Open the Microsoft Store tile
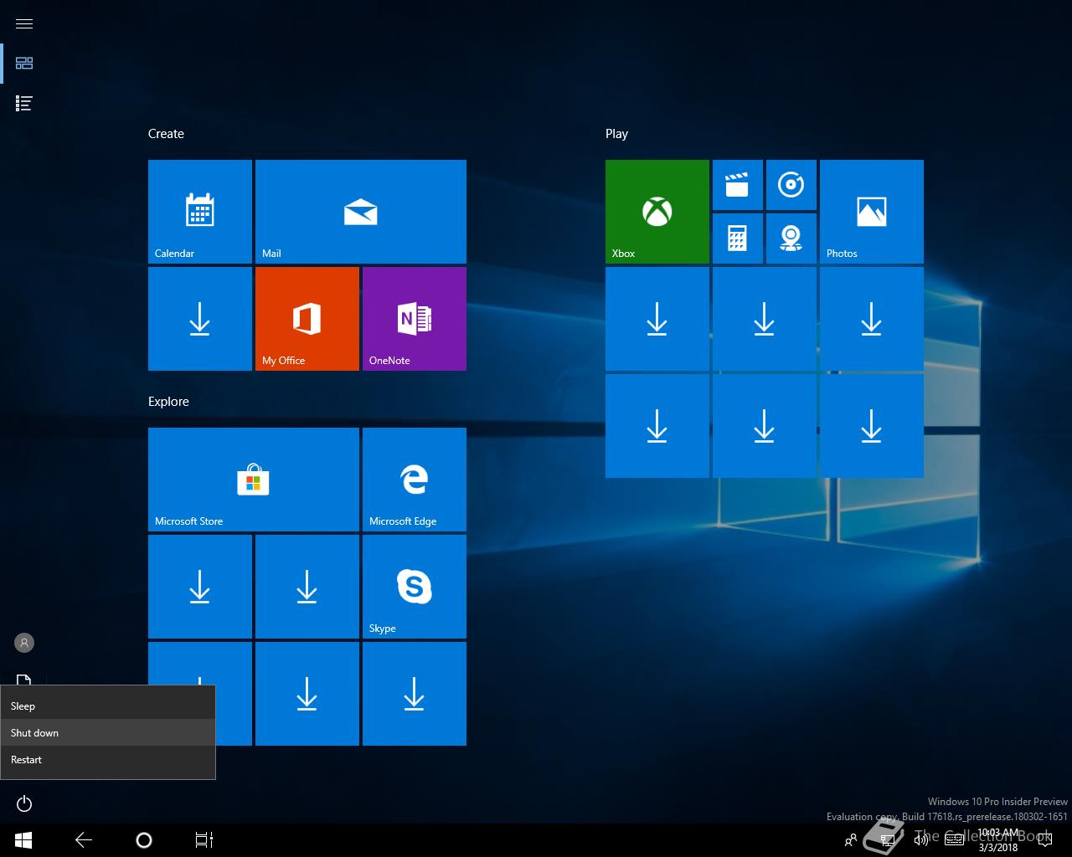The image size is (1072, 857). coord(254,480)
